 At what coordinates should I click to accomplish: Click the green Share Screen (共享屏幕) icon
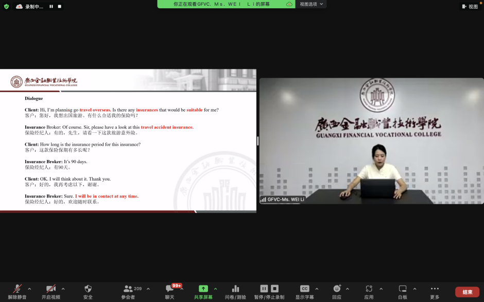coord(203,289)
